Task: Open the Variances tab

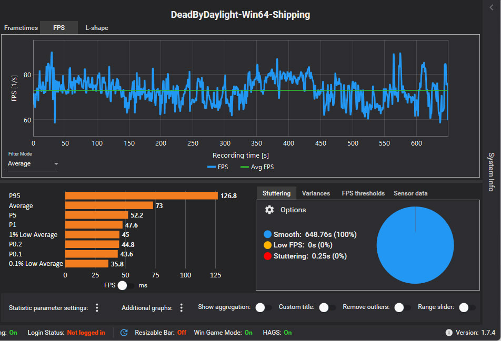Action: pyautogui.click(x=316, y=193)
